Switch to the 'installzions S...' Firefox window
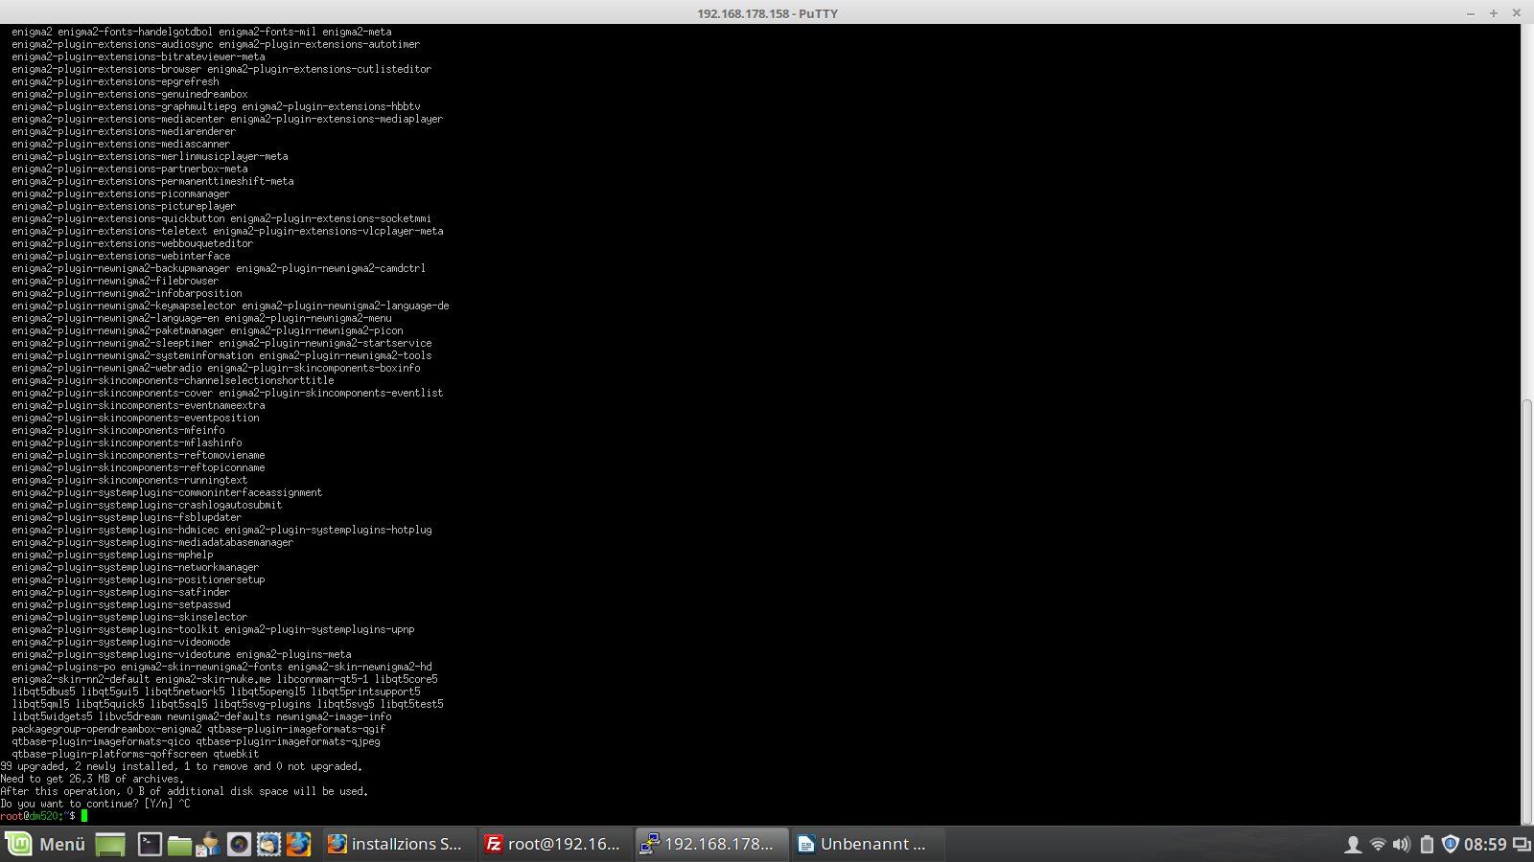Screen dimensions: 1534x862 398,844
